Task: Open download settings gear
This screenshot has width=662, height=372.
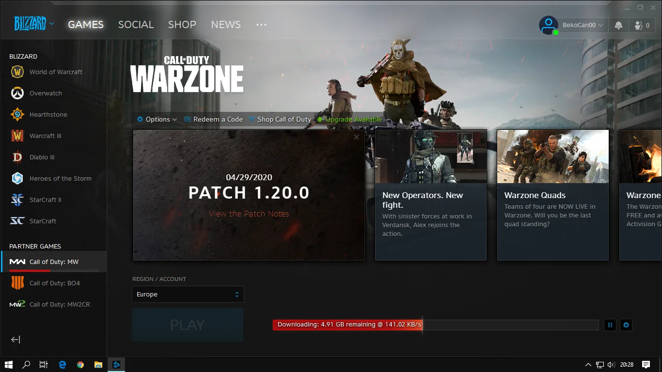Action: (x=626, y=325)
